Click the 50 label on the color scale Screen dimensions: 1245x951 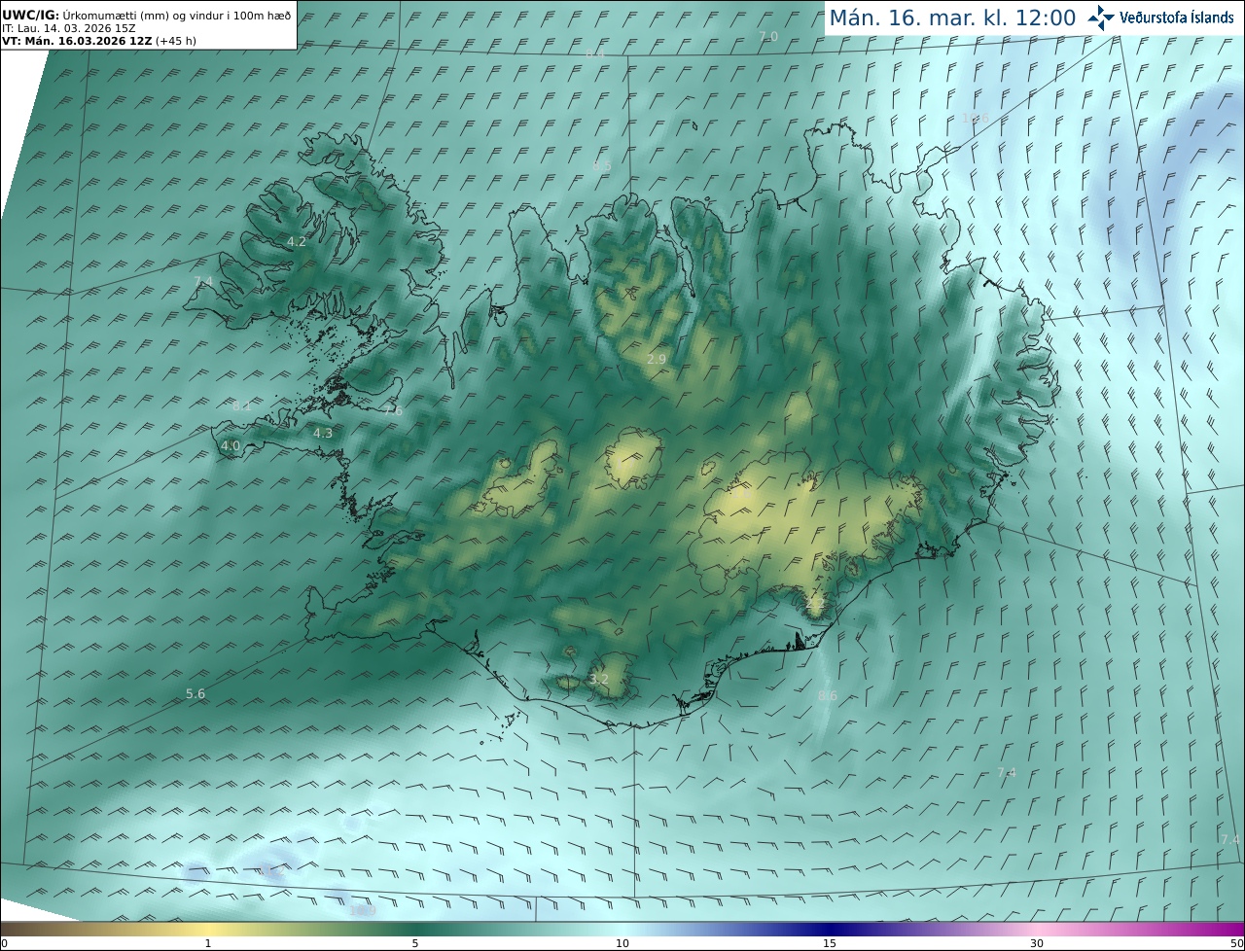click(x=1236, y=943)
